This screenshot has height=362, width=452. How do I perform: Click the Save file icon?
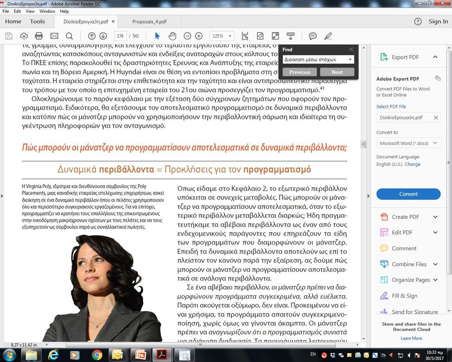[9, 36]
